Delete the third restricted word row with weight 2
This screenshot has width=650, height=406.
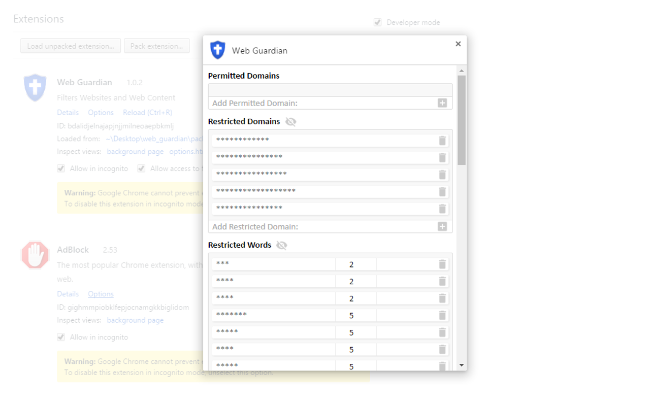point(442,298)
